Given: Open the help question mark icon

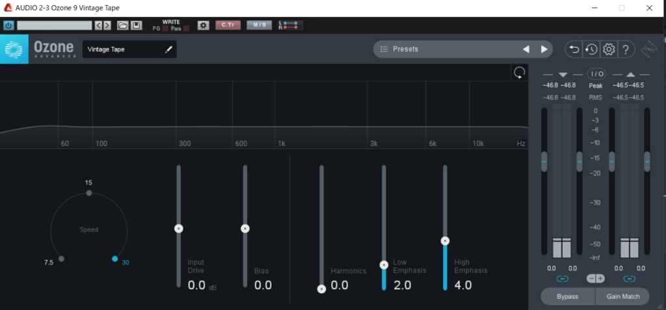Looking at the screenshot, I should pyautogui.click(x=626, y=49).
